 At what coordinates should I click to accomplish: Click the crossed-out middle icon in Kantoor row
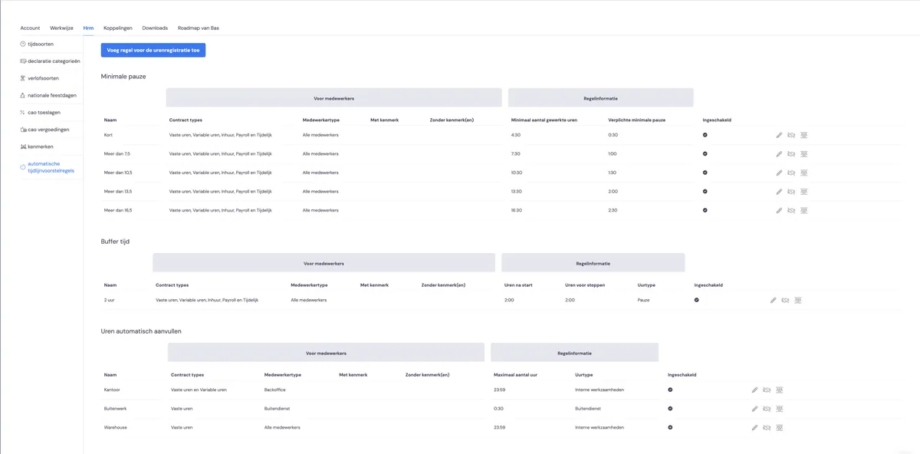pyautogui.click(x=767, y=390)
